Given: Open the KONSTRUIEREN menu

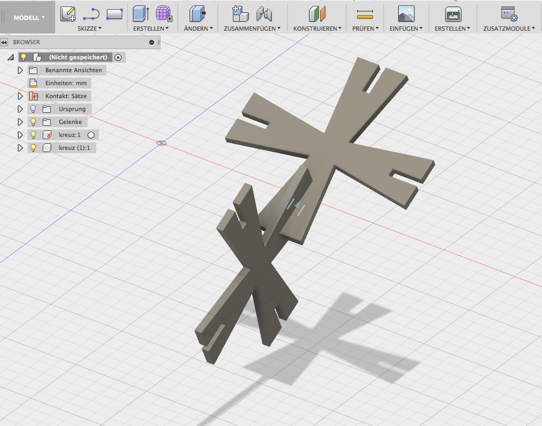Looking at the screenshot, I should point(317,29).
